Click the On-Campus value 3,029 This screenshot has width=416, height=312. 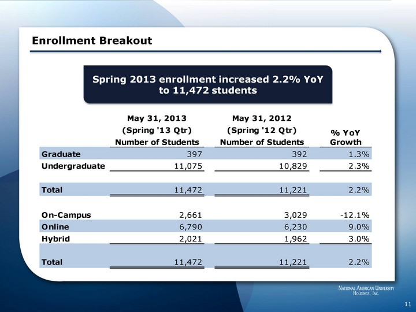(x=296, y=215)
